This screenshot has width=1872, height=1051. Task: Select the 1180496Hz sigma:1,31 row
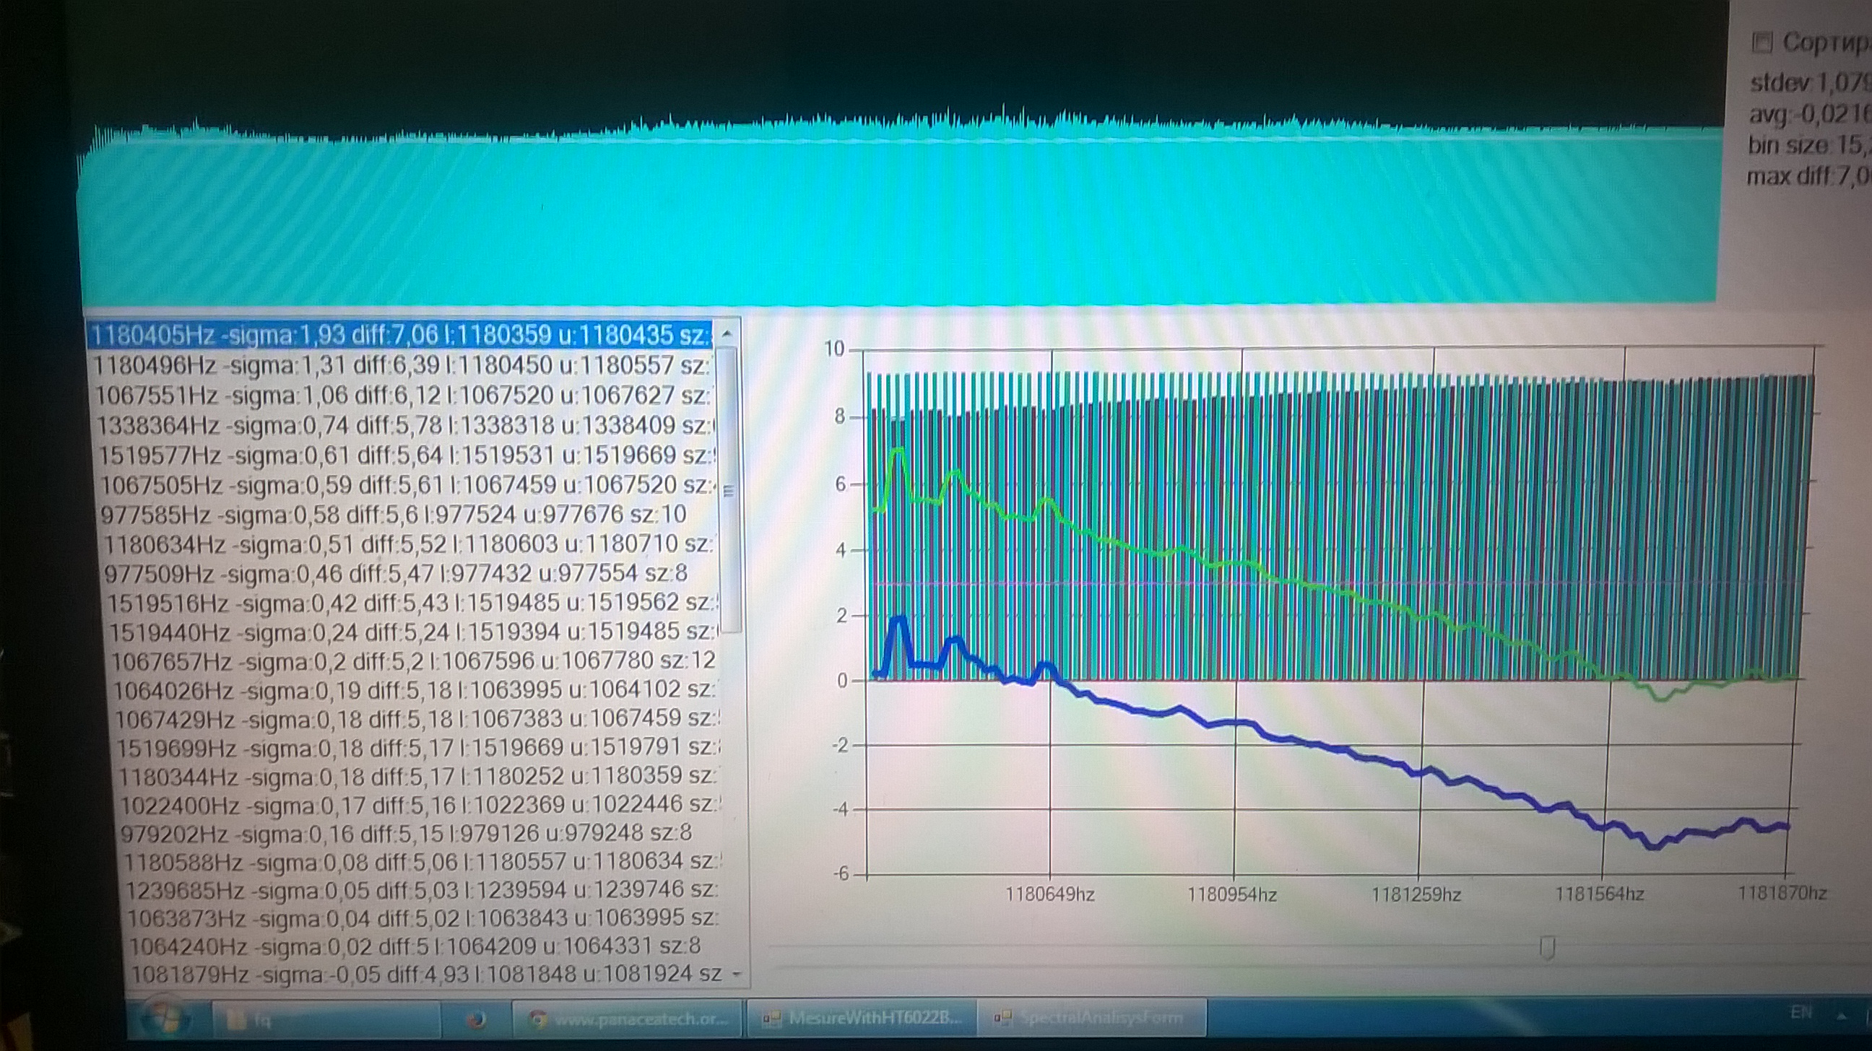[x=403, y=365]
